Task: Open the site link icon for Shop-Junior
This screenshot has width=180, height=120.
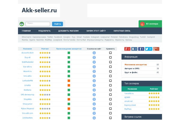Action: [x=94, y=104]
